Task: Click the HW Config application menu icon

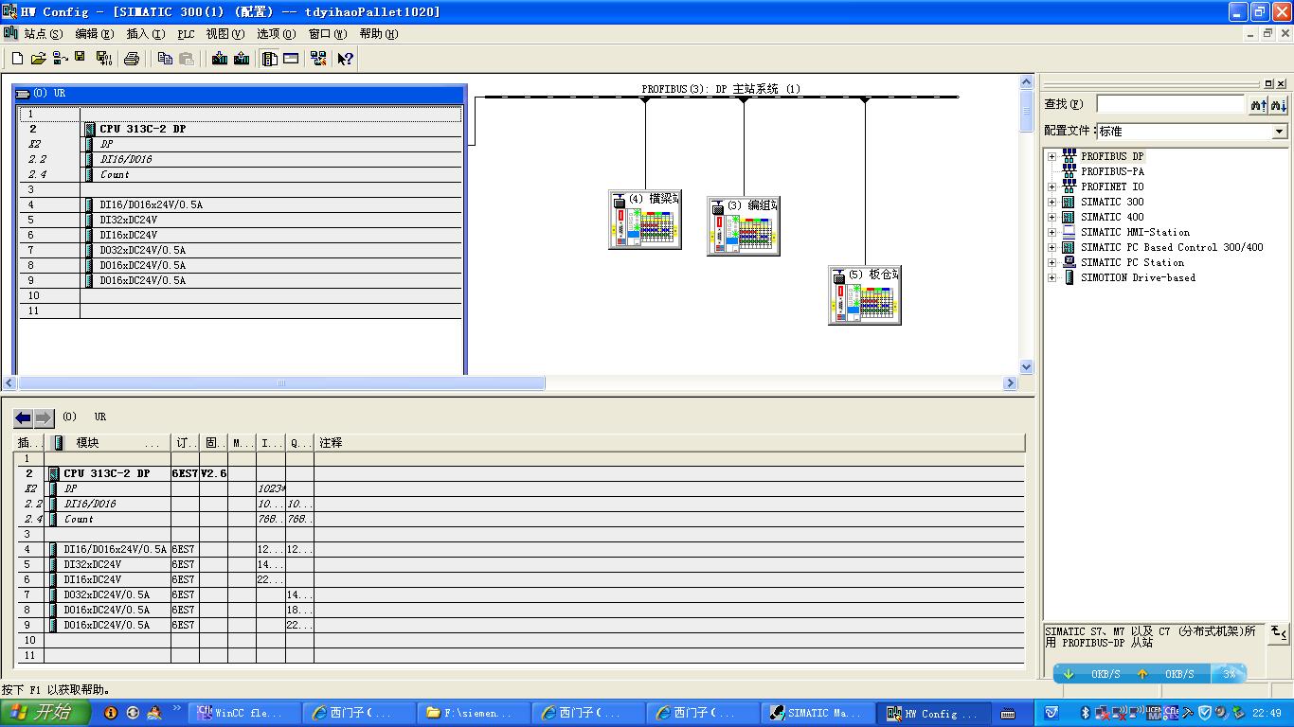Action: 10,33
